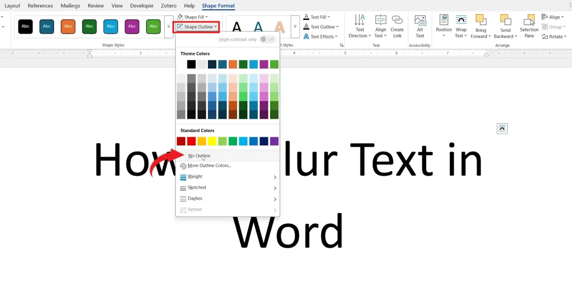Screen dimensions: 572x308
Task: Switch to the Zotero tab
Action: 169,6
